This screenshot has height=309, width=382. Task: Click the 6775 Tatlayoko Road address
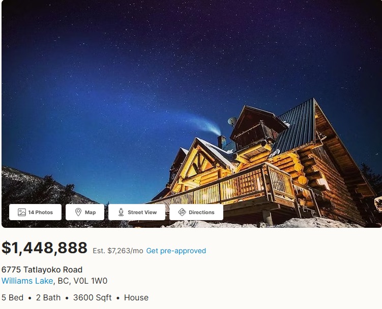pyautogui.click(x=42, y=269)
